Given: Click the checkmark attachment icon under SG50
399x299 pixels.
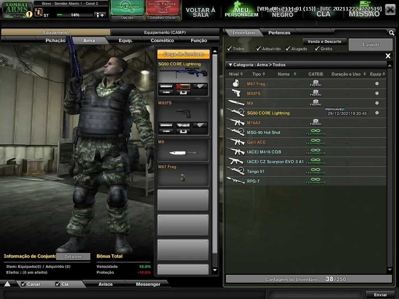Looking at the screenshot, I should pos(200,86).
